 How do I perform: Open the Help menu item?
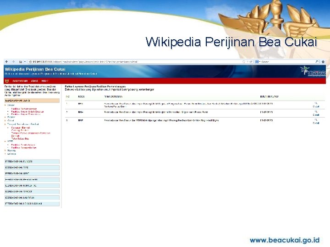(44, 81)
